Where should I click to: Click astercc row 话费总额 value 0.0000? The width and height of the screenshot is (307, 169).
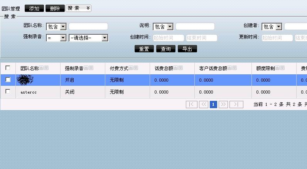click(161, 92)
